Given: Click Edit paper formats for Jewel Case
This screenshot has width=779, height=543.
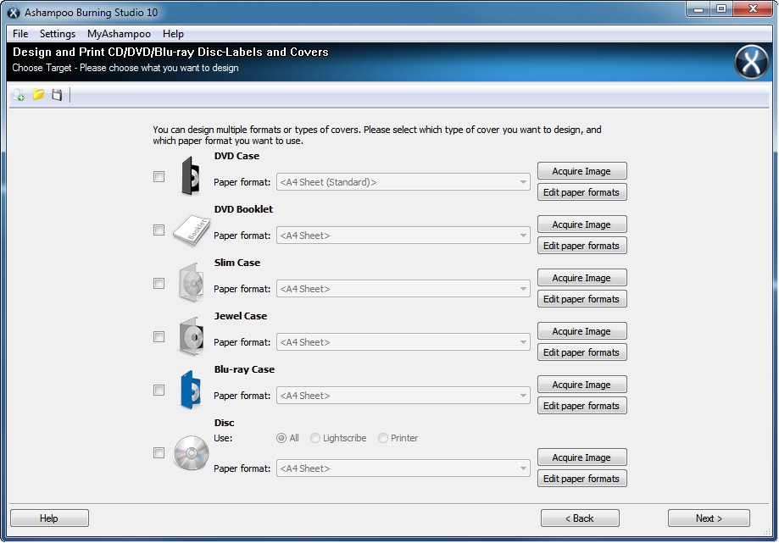Looking at the screenshot, I should coord(581,352).
